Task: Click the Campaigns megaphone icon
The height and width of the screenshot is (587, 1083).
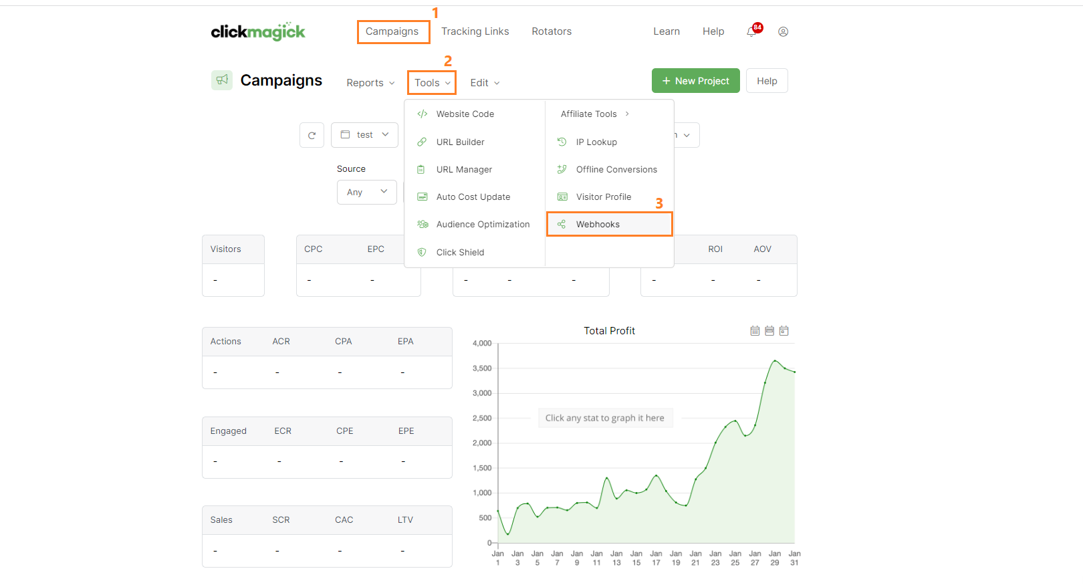Action: (222, 80)
